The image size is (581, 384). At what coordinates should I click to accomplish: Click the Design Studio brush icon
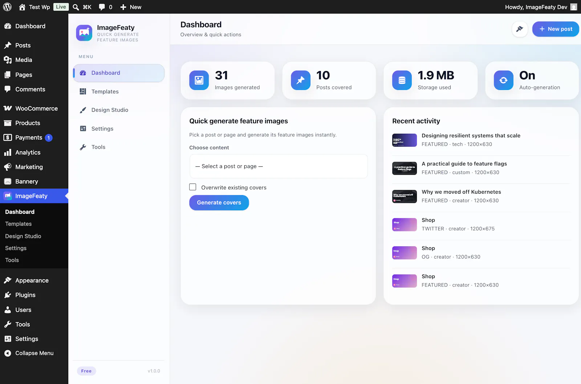(83, 110)
